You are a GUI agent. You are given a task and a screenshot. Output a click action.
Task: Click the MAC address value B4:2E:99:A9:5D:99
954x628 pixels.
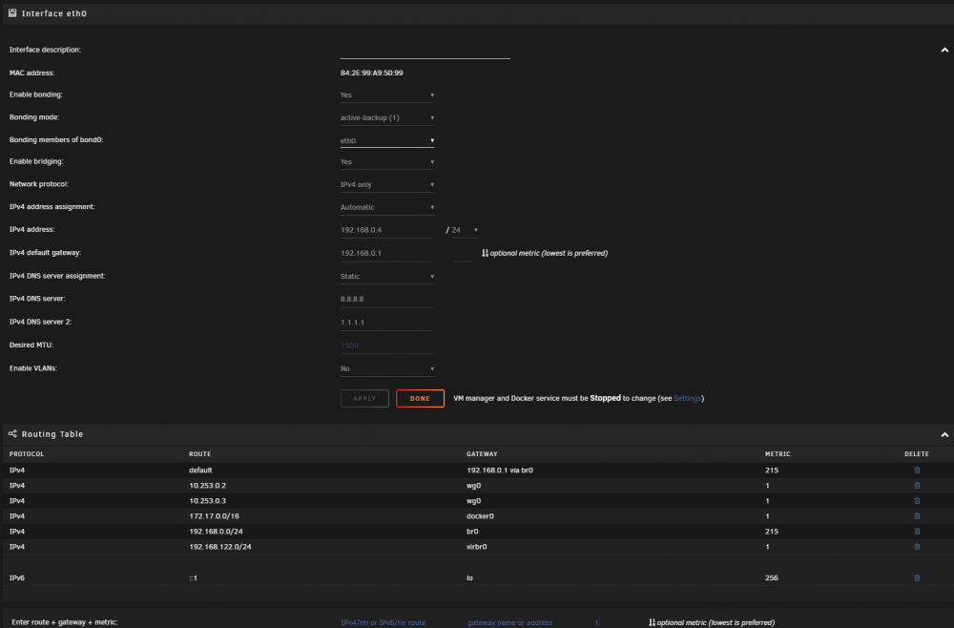[371, 73]
